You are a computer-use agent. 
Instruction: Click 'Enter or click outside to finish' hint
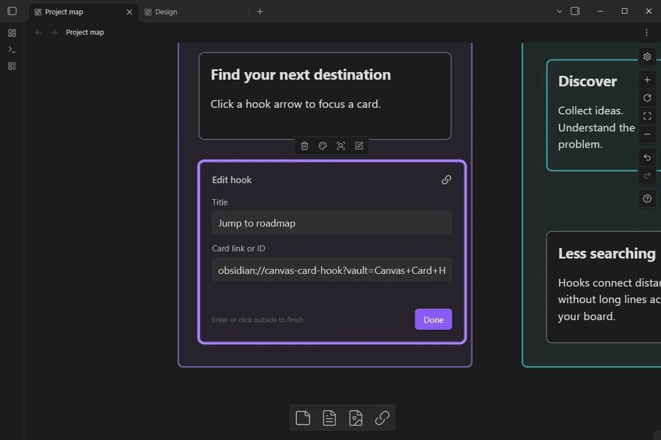258,320
